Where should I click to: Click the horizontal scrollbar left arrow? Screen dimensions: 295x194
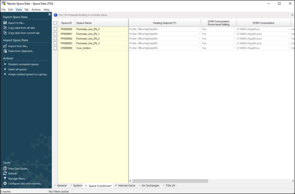[130, 181]
